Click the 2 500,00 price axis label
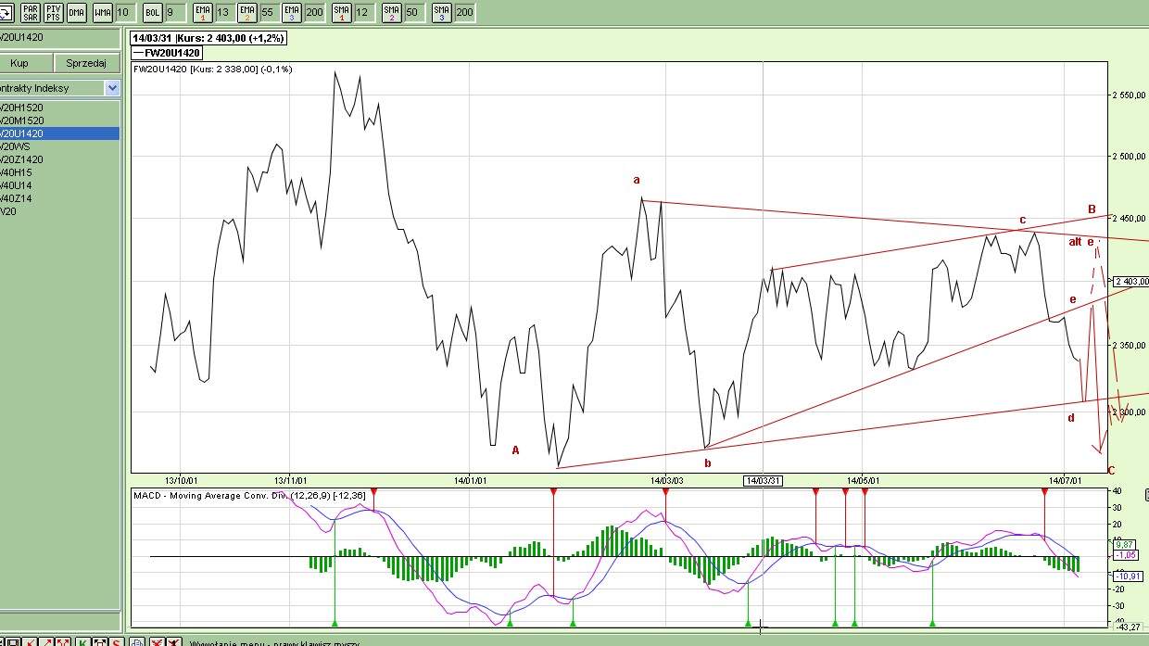 (1130, 157)
